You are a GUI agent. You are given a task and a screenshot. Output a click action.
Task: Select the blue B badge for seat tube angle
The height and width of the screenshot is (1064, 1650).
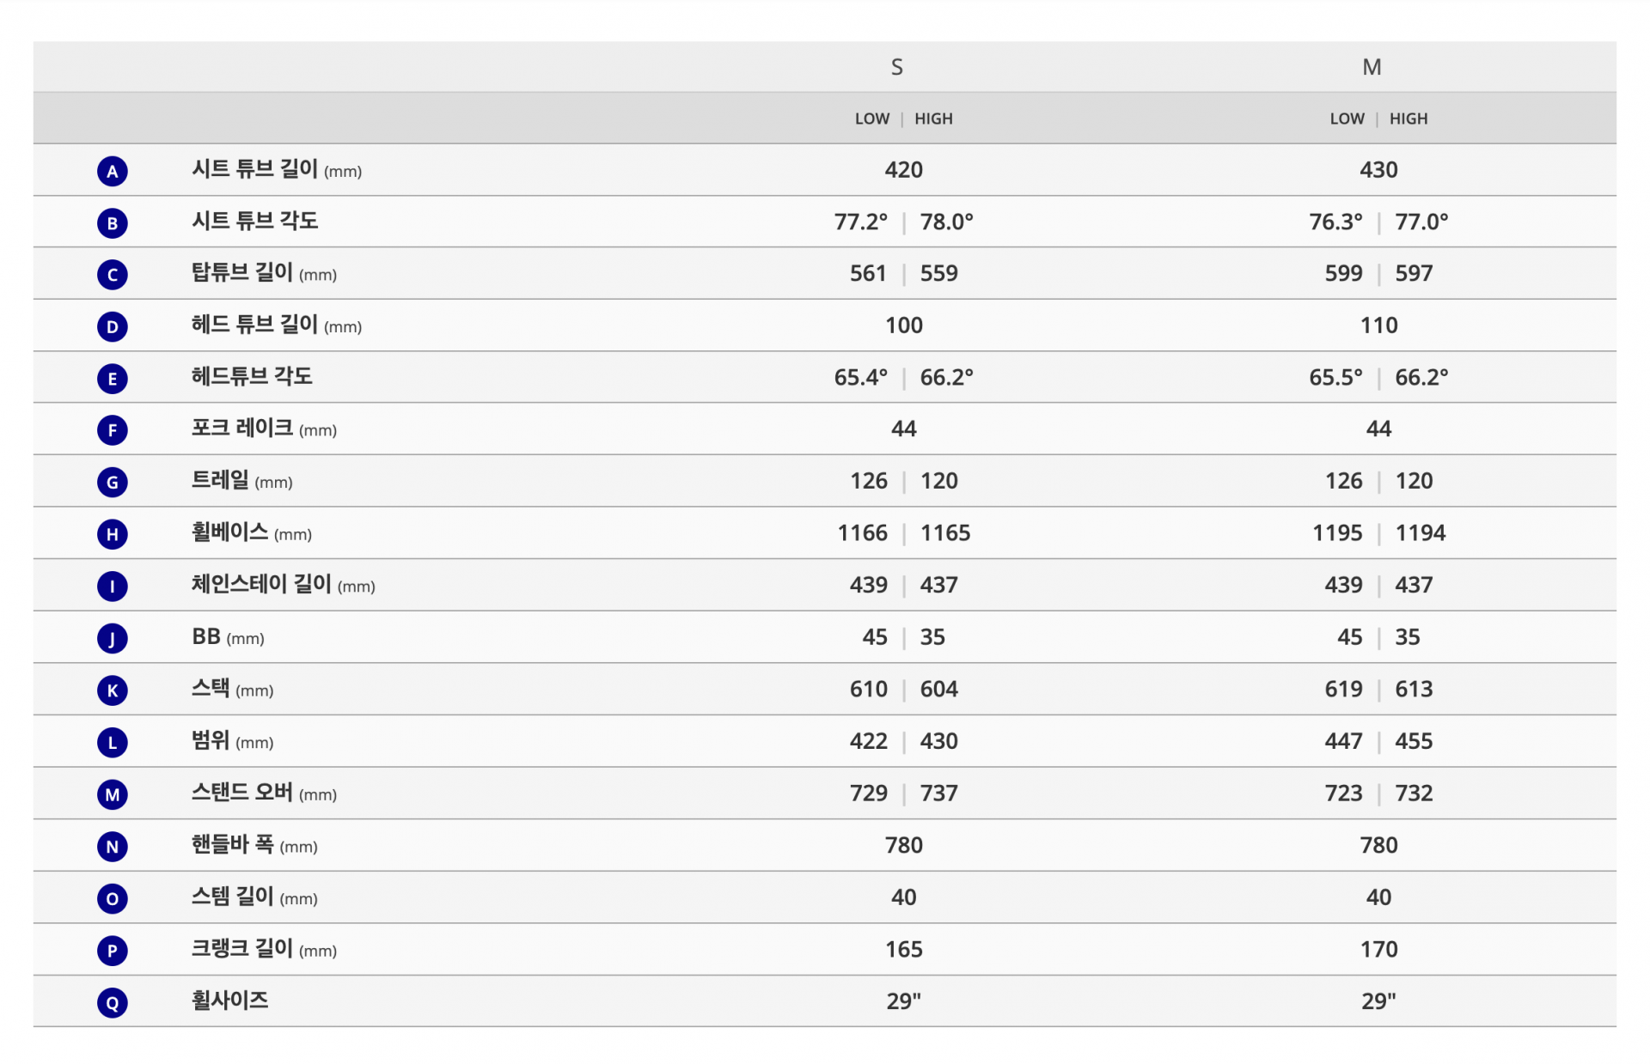point(112,223)
